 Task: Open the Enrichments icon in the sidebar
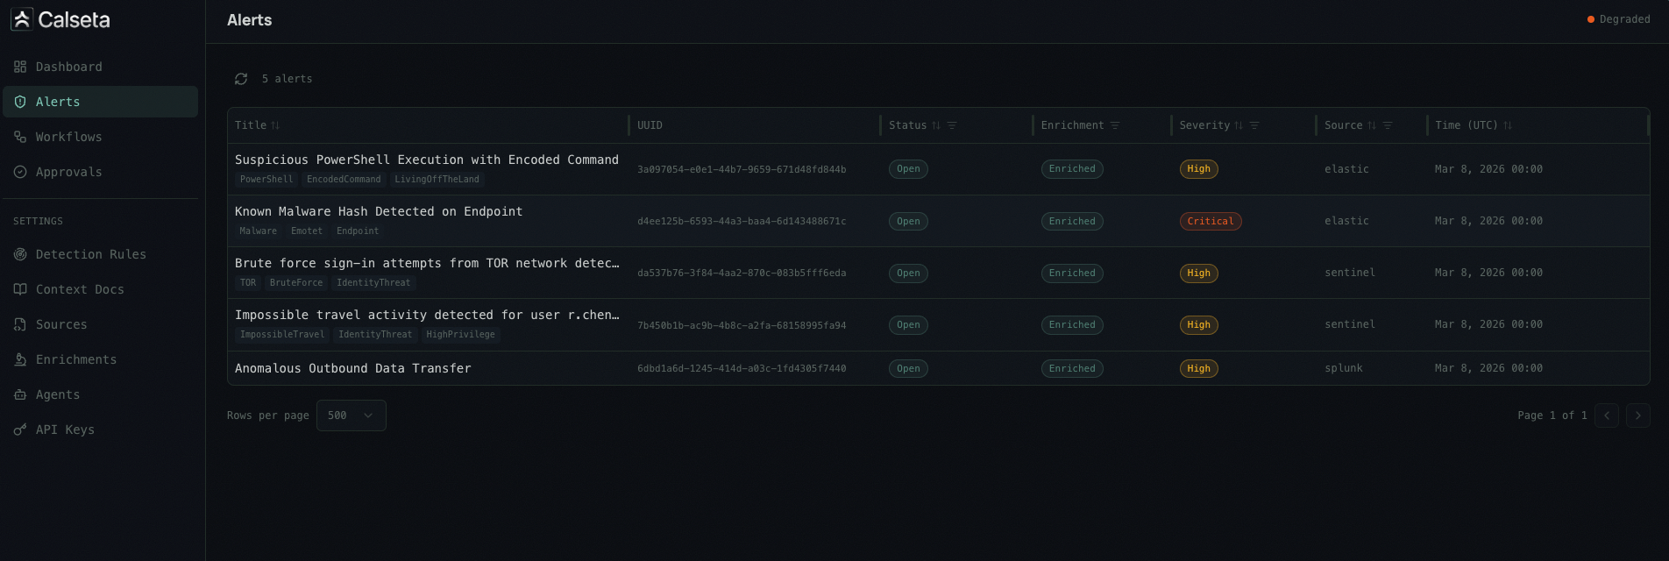19,359
